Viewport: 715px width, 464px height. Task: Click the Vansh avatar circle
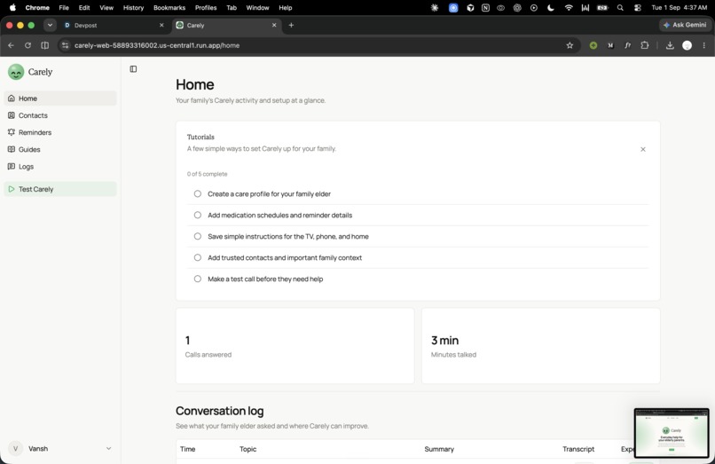click(15, 449)
